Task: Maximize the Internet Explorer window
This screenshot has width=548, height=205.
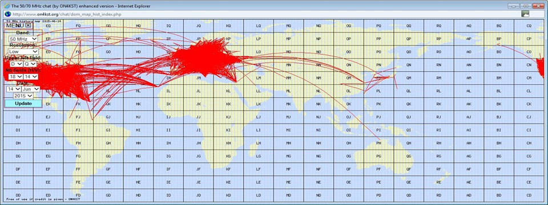Action: point(525,6)
